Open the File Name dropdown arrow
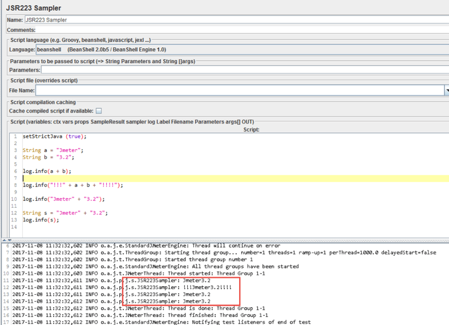This screenshot has height=325, width=449. tap(447, 90)
